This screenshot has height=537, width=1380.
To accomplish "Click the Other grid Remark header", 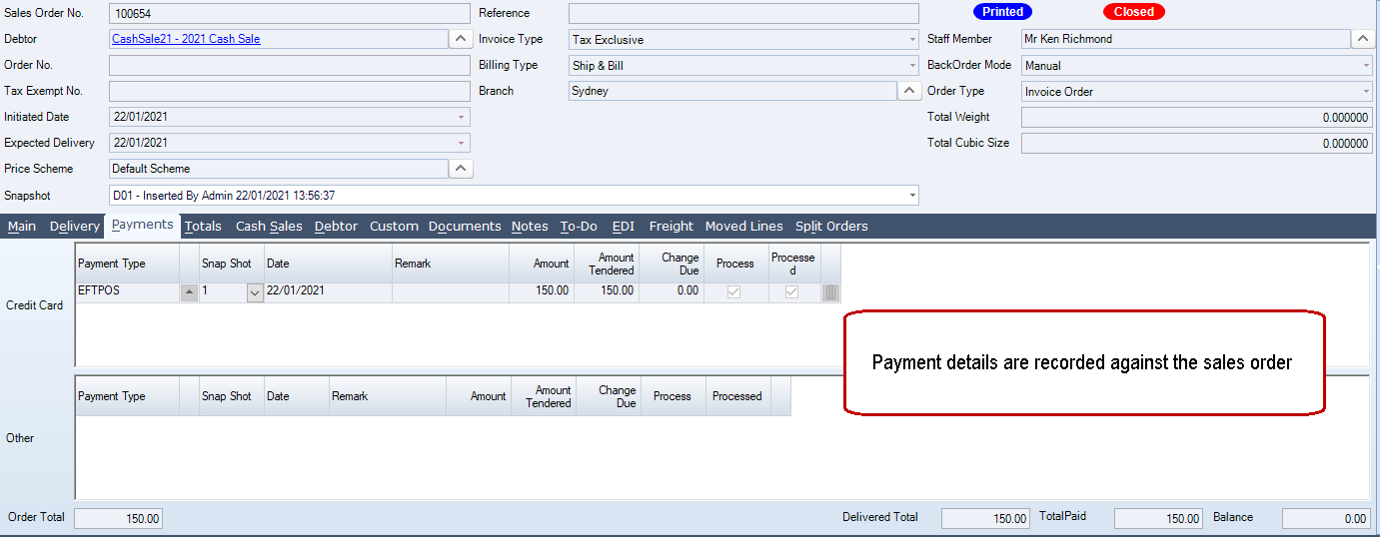I will tap(388, 396).
